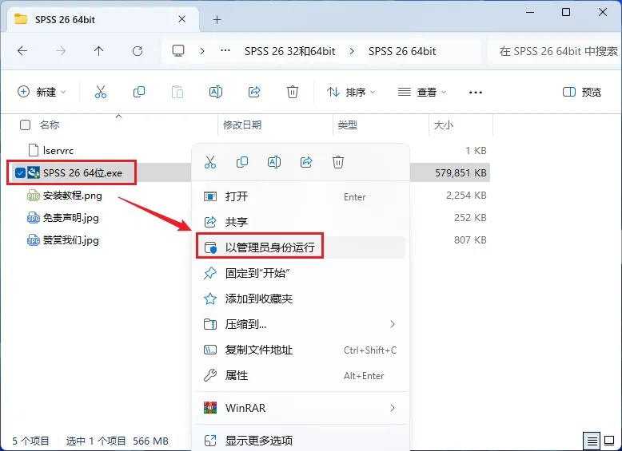Click the SPSS 26 64位.exe file icon
The width and height of the screenshot is (622, 451).
coord(34,172)
